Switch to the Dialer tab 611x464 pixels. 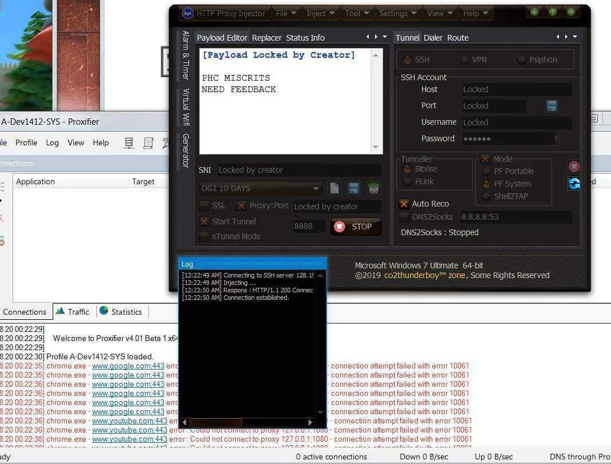click(433, 38)
